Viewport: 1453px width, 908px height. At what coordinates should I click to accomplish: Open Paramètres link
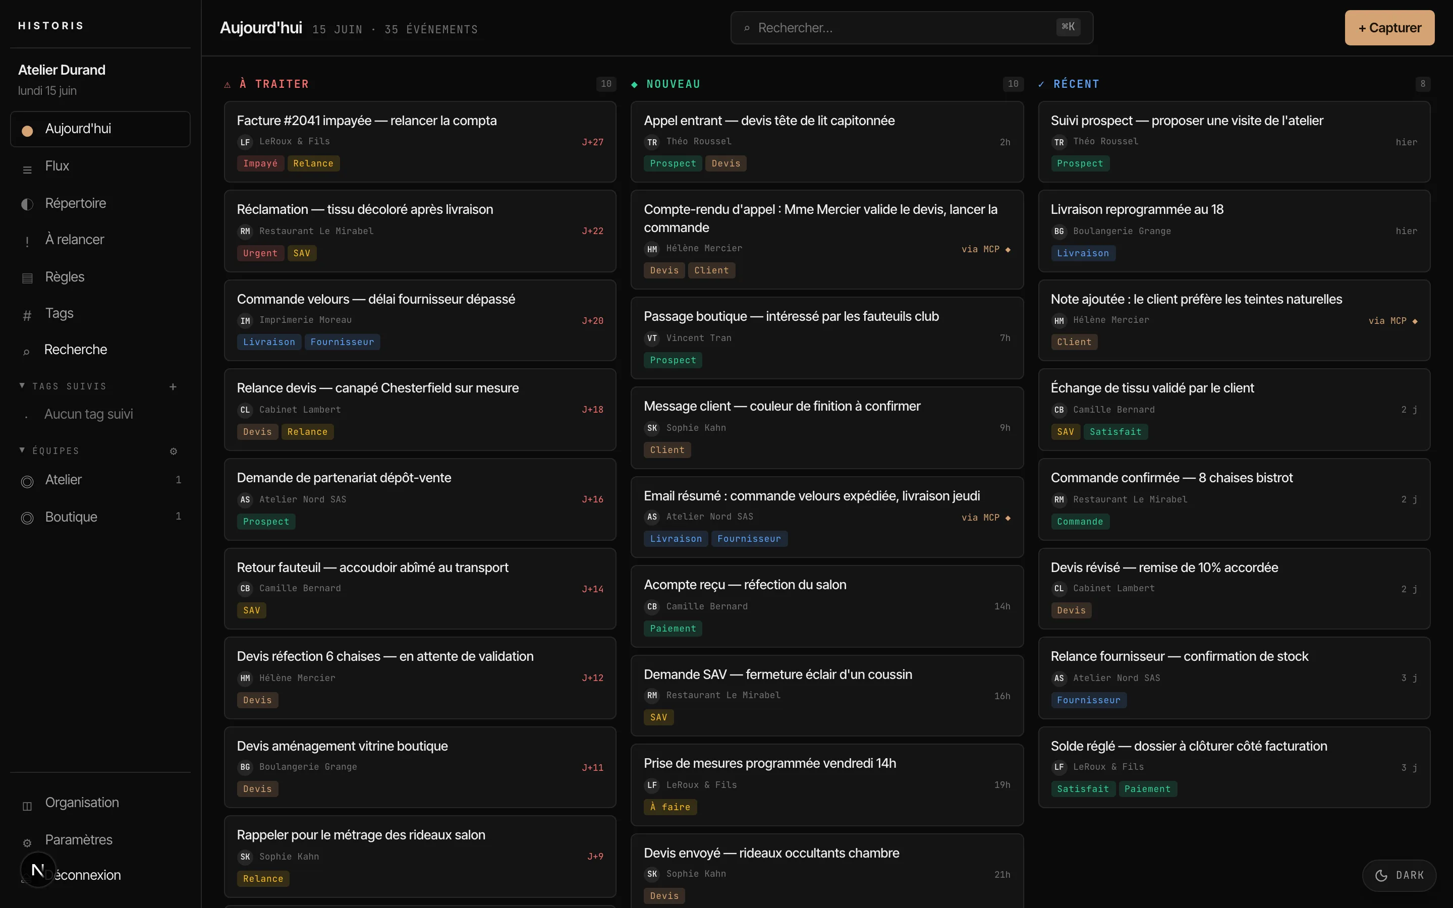100,840
